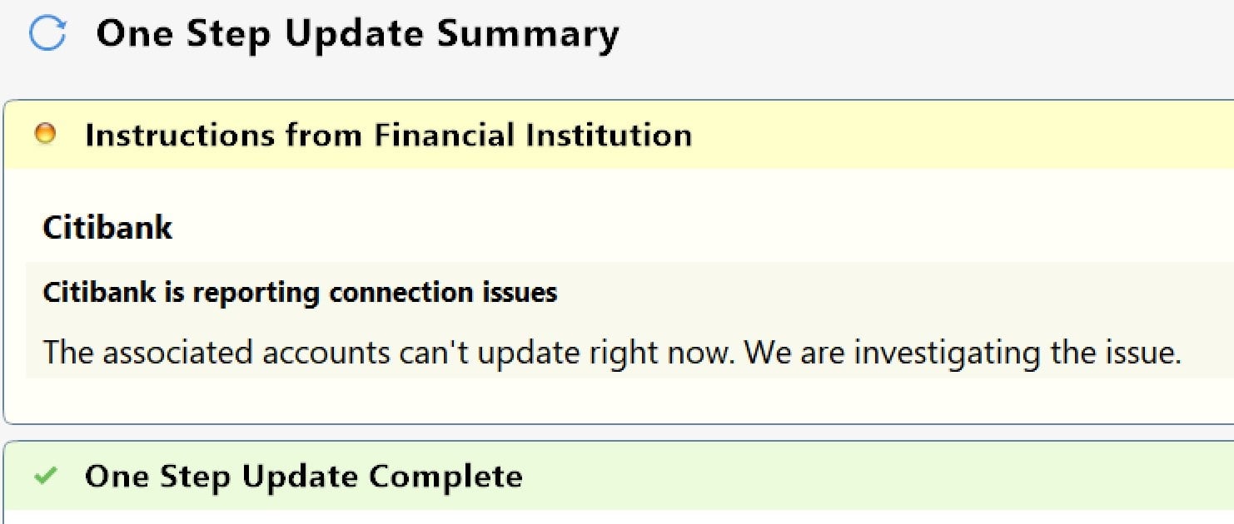Click the word Complete in the green header

(445, 476)
